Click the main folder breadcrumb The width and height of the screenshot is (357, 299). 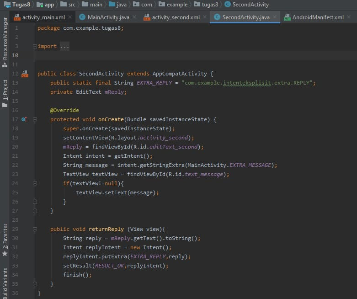coord(92,5)
